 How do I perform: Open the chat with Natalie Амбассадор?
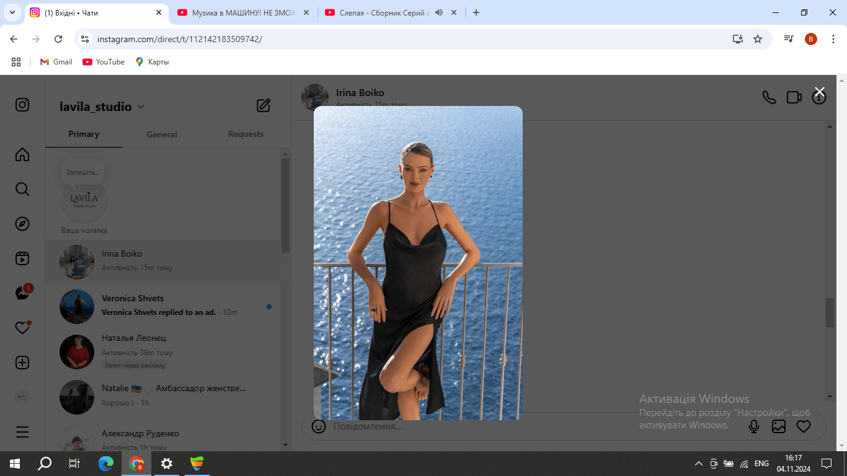(162, 397)
